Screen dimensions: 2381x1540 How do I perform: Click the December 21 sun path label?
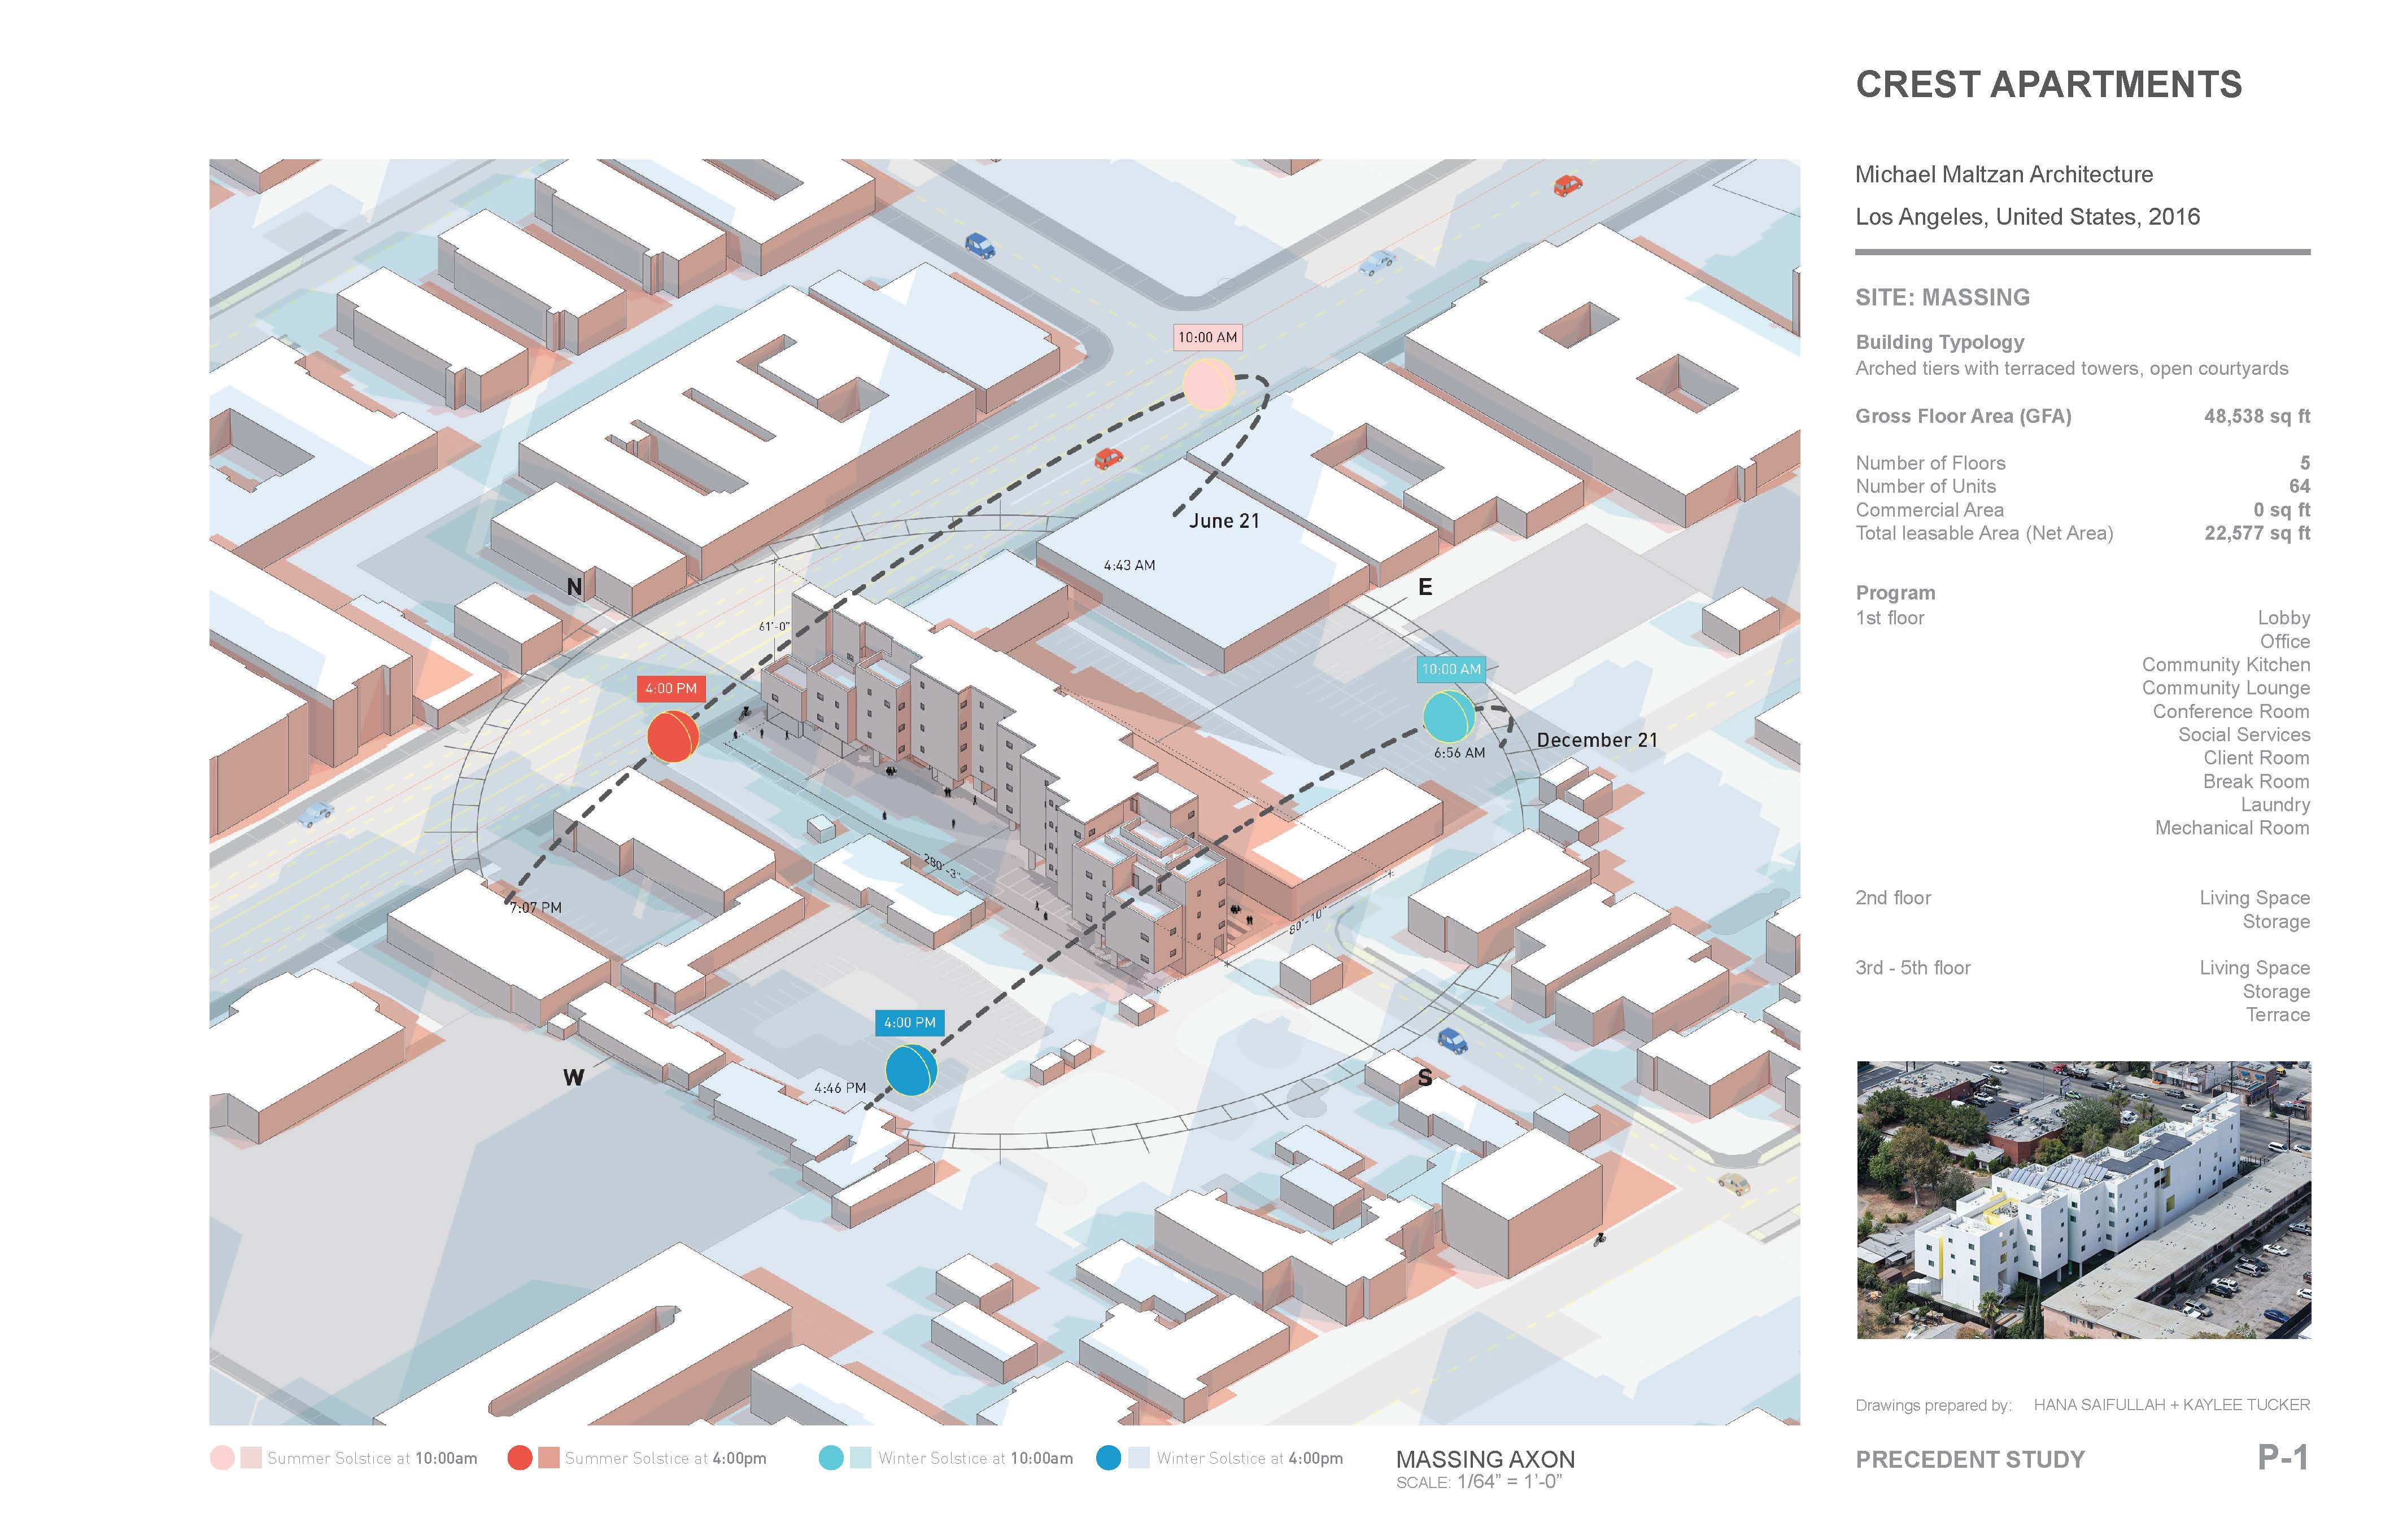pyautogui.click(x=1597, y=740)
